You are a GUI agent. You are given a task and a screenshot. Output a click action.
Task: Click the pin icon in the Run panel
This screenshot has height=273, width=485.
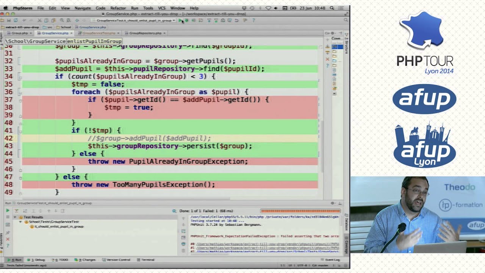coord(8,233)
